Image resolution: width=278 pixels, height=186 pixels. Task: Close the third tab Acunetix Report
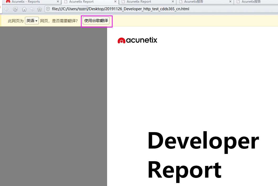tap(173, 2)
